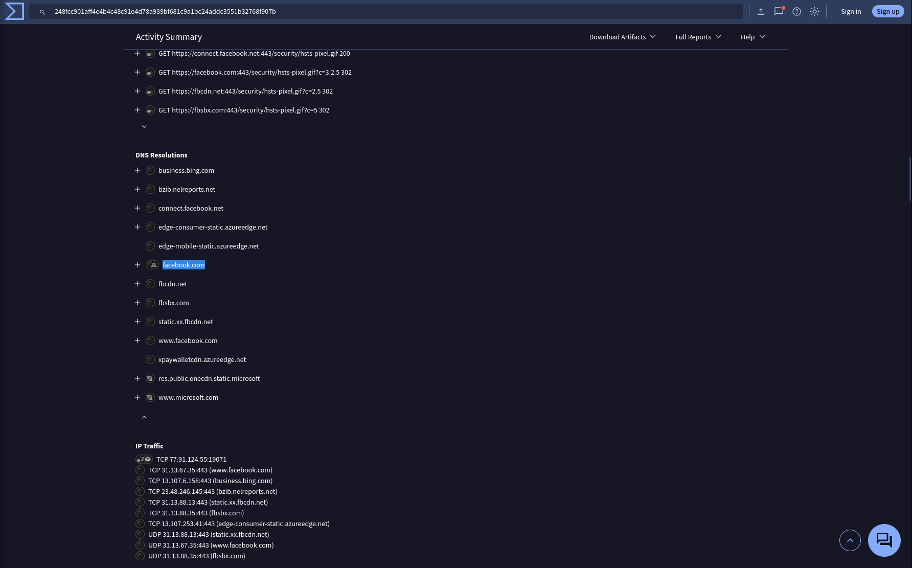This screenshot has height=568, width=912.
Task: Click the sandbox icon beside business.bing.com
Action: [150, 170]
